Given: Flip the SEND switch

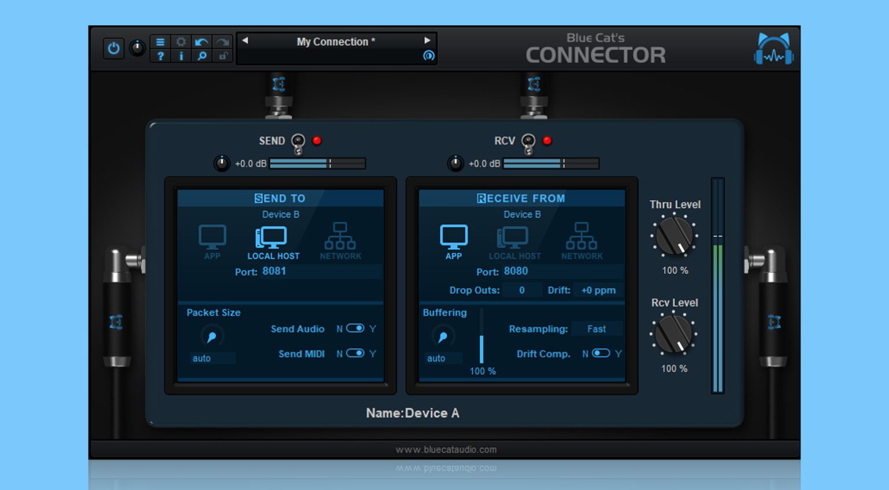Looking at the screenshot, I should 297,143.
